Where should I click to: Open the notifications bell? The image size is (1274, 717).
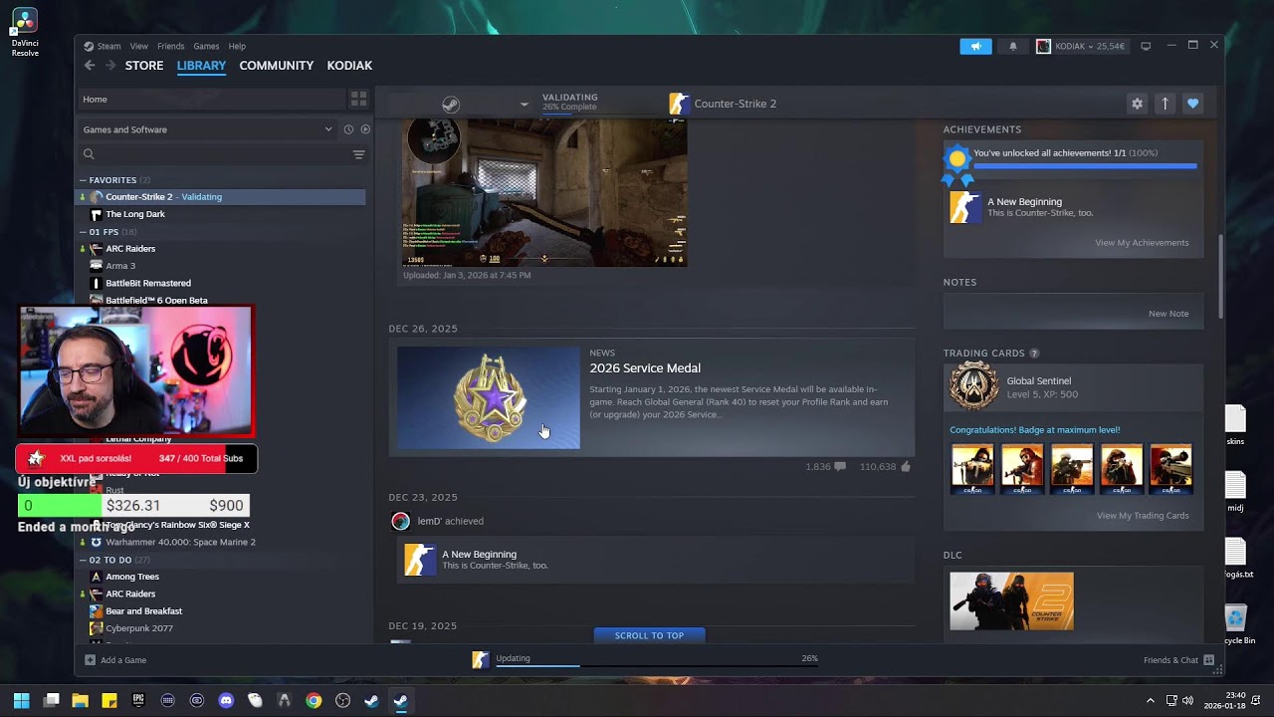1013,46
